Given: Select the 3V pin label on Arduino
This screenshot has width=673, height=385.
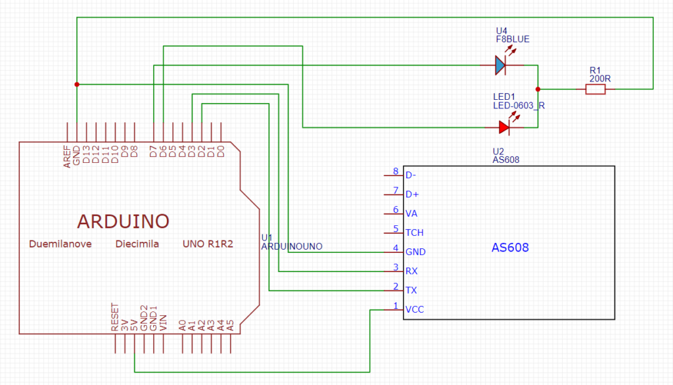Looking at the screenshot, I should 124,325.
